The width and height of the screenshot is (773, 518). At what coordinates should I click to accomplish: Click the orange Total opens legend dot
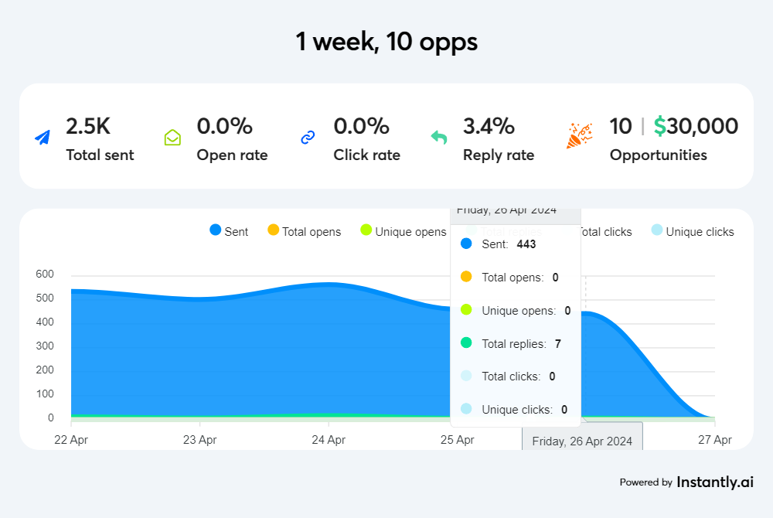click(274, 231)
